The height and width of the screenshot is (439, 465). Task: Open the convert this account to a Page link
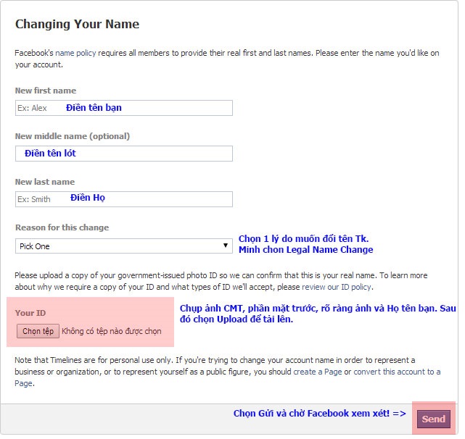[397, 372]
